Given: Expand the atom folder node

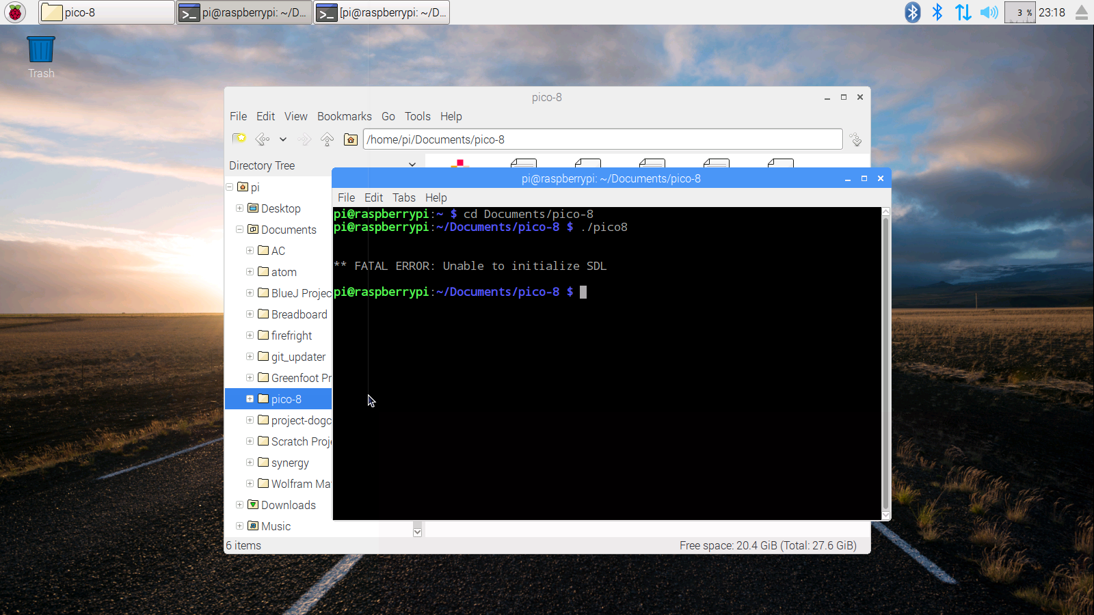Looking at the screenshot, I should 250,271.
